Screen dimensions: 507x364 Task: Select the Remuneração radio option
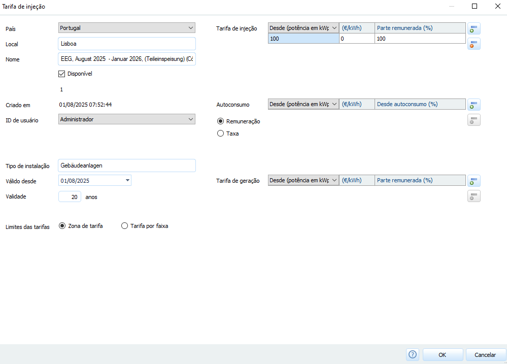click(220, 121)
